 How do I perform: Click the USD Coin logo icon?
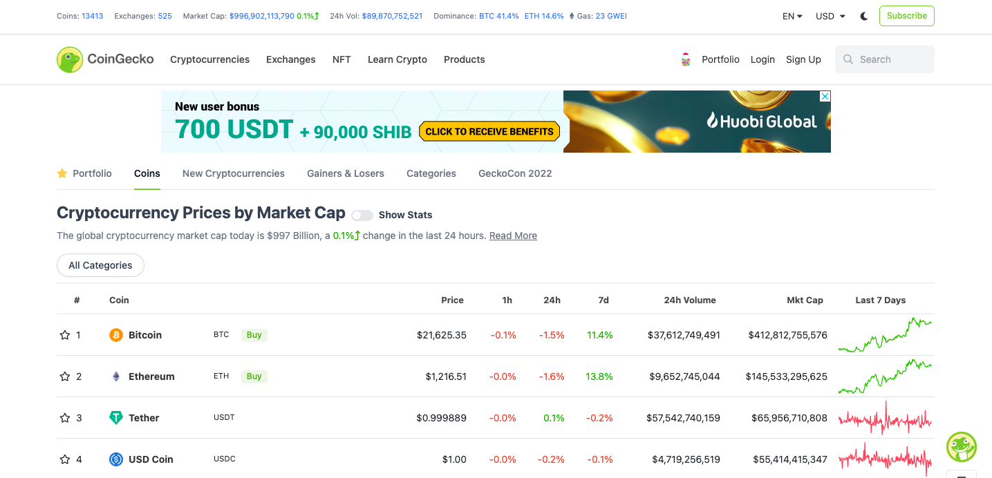115,459
